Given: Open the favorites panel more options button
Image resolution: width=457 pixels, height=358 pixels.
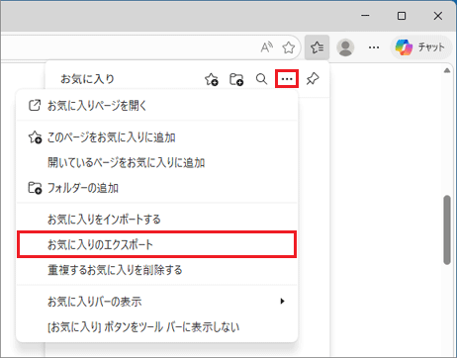Looking at the screenshot, I should click(x=287, y=79).
